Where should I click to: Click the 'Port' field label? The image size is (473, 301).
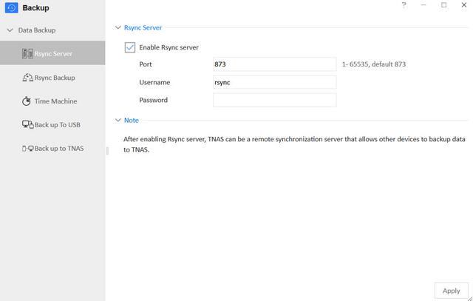(146, 64)
